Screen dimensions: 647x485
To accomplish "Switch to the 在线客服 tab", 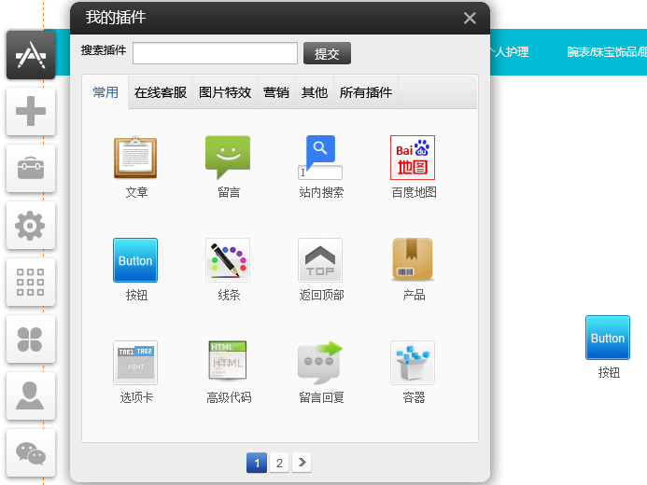I will tap(161, 92).
